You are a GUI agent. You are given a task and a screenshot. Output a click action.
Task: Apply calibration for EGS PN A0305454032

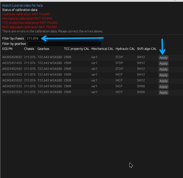[163, 57]
